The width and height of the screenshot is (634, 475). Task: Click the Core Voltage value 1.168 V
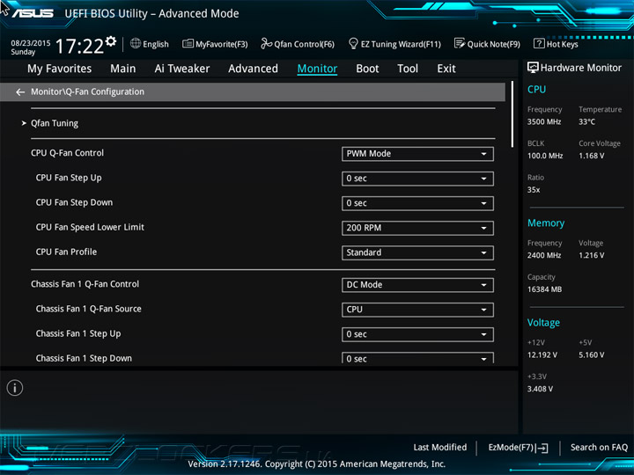coord(592,156)
